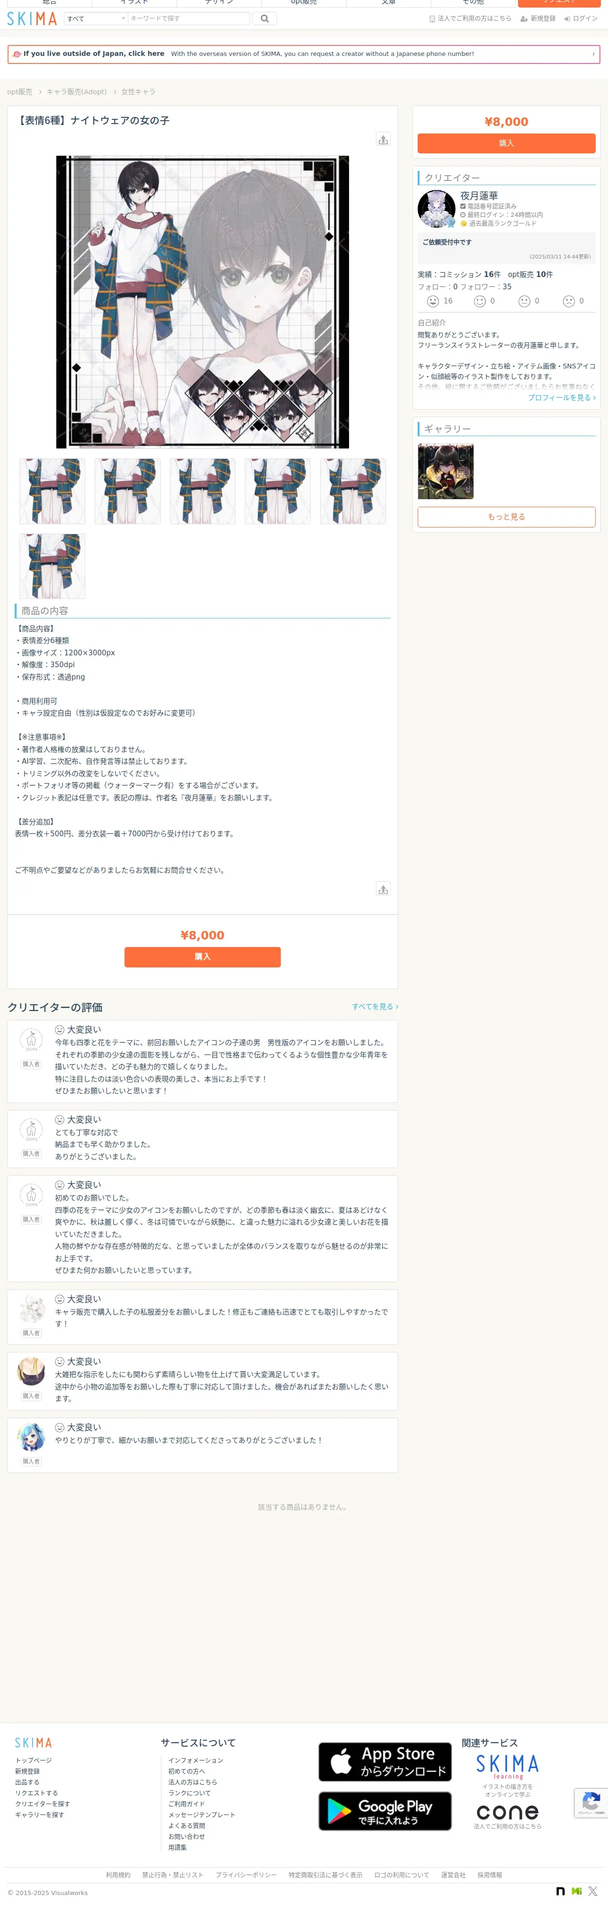The image size is (608, 1931).
Task: Open the footer ご利用ガイド link
Action: [x=187, y=1804]
